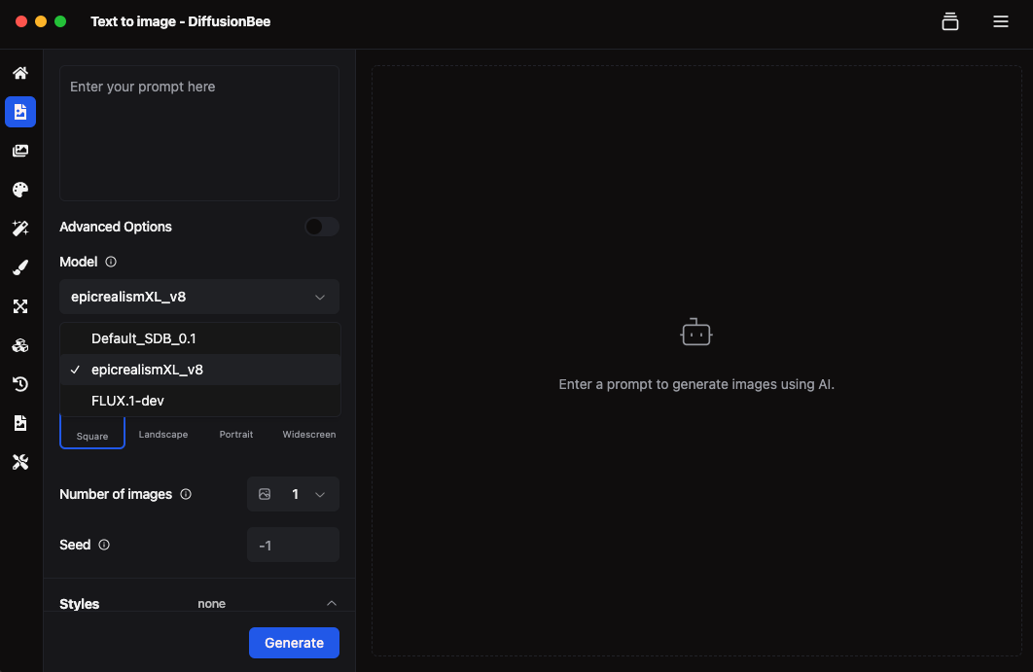Open the image gallery icon in sidebar
The width and height of the screenshot is (1033, 672).
[20, 151]
